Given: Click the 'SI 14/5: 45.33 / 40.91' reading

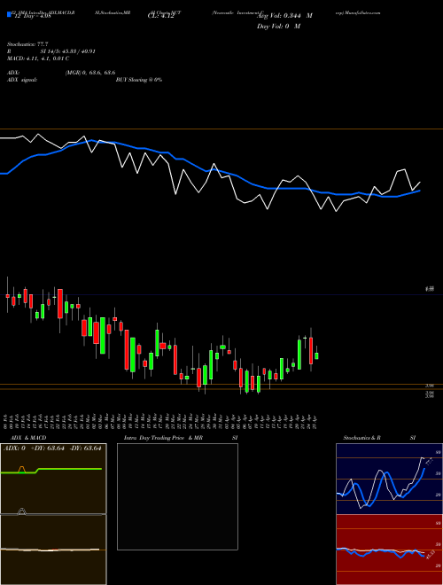Looking at the screenshot, I should [x=68, y=51].
